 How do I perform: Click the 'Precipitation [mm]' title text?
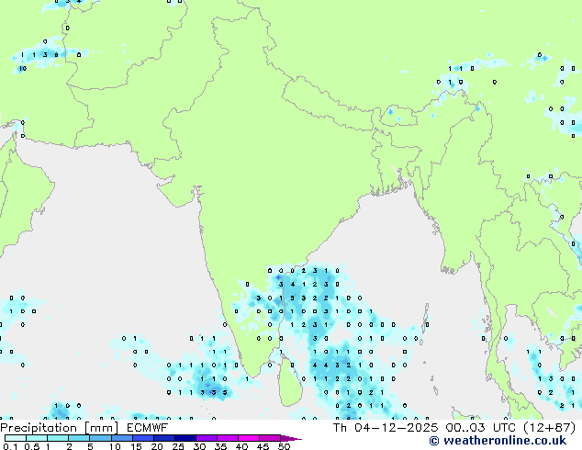coord(60,428)
